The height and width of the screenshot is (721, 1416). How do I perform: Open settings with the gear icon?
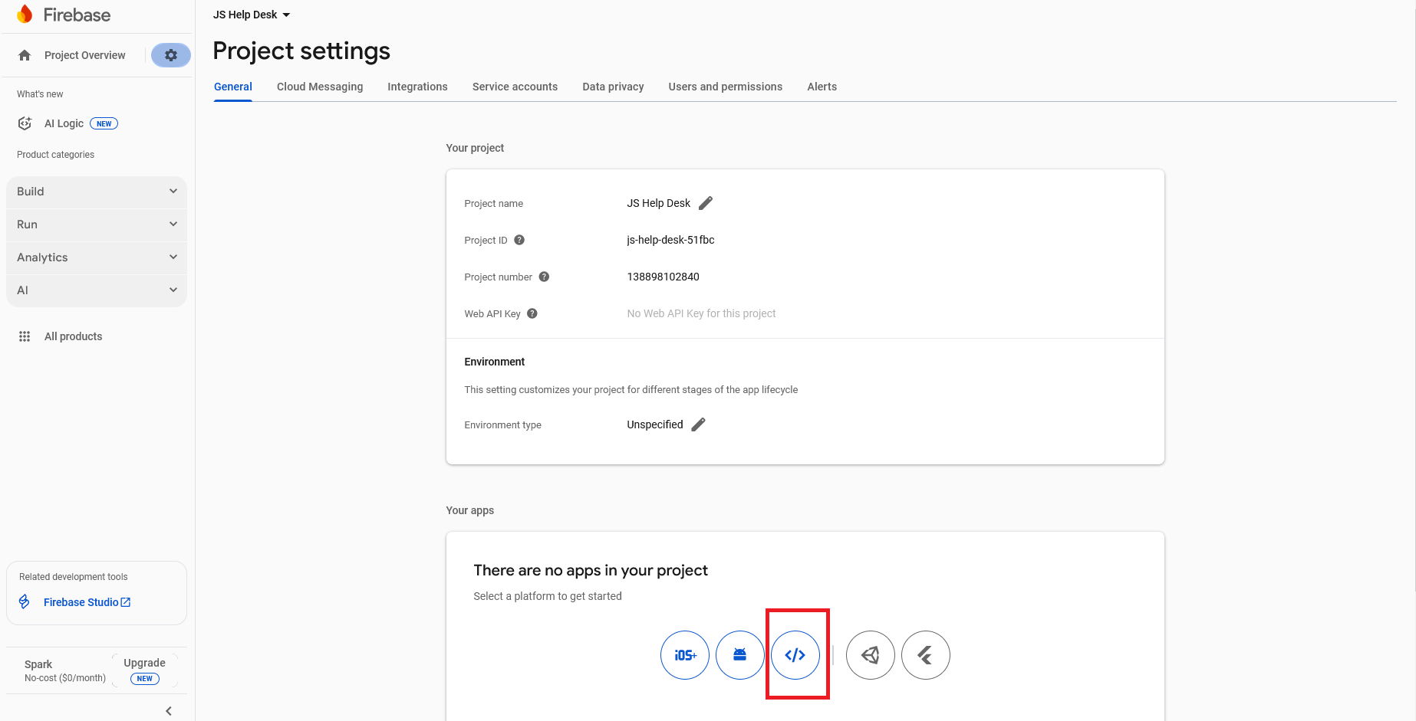(x=171, y=55)
